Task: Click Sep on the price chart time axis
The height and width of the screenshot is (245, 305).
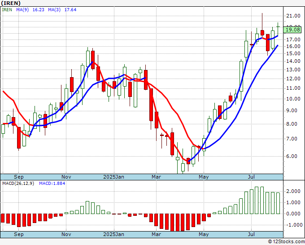Action: (x=19, y=177)
